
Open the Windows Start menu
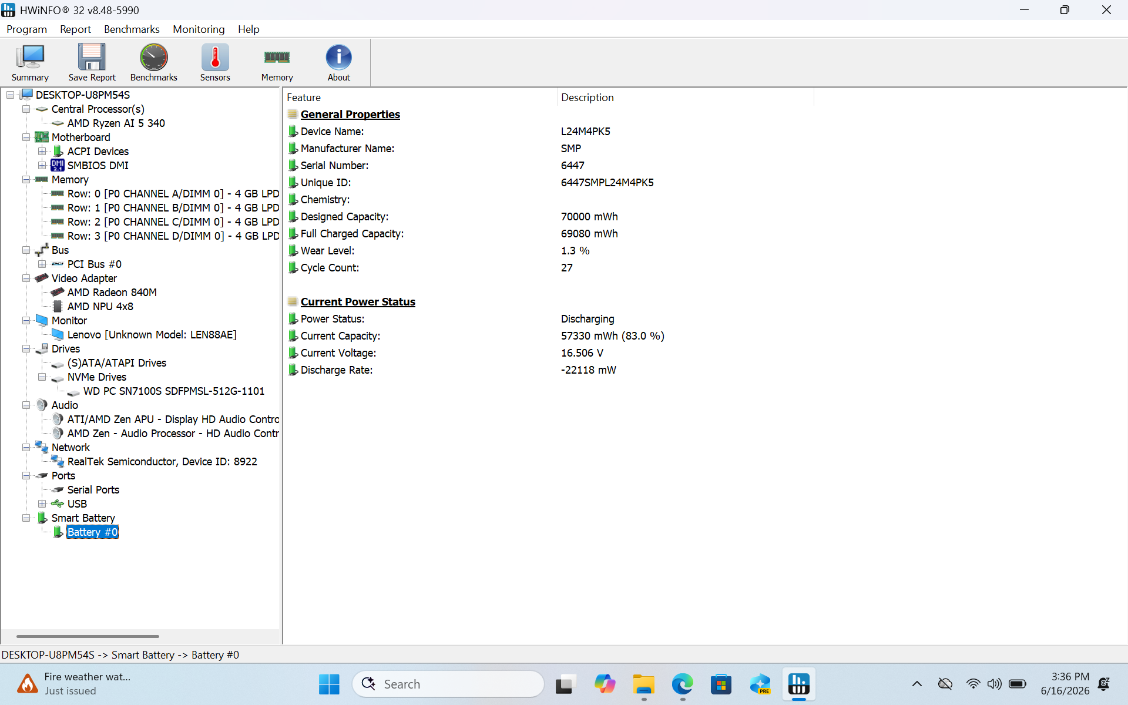point(329,684)
